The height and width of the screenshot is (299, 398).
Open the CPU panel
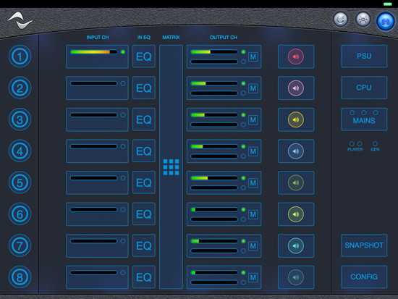364,88
